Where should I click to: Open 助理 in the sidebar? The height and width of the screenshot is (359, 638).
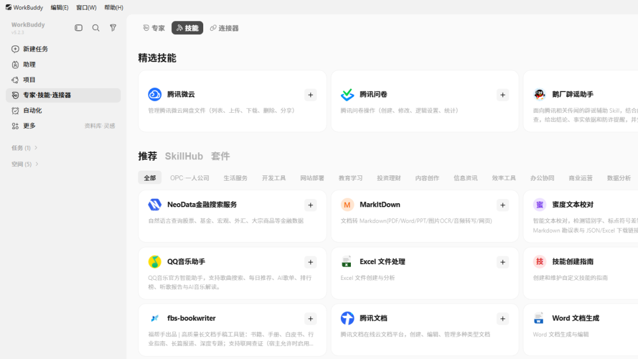[x=63, y=64]
